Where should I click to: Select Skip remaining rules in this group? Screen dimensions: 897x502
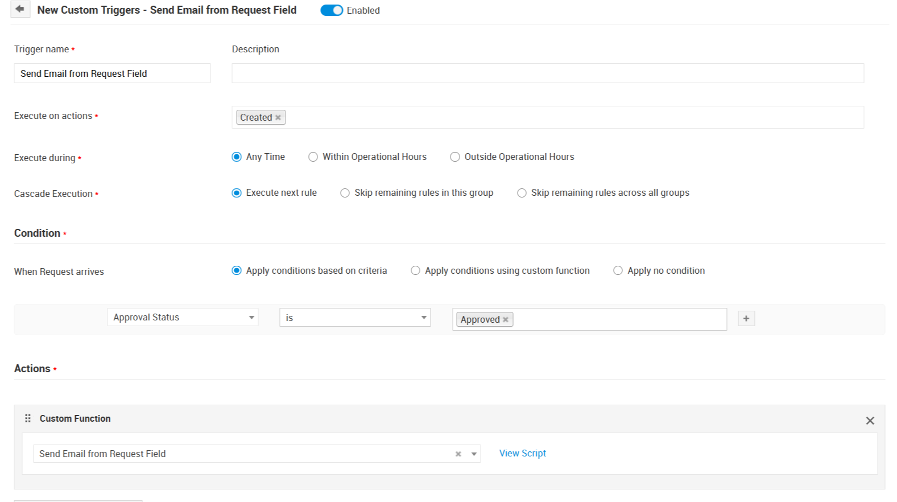[x=345, y=193]
